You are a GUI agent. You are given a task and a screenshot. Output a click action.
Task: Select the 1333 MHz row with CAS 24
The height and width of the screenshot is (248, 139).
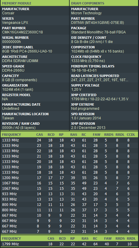pyautogui.click(x=69, y=140)
